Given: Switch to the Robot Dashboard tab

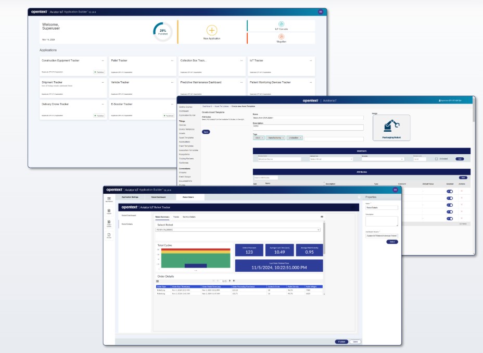Looking at the screenshot, I should 158,197.
